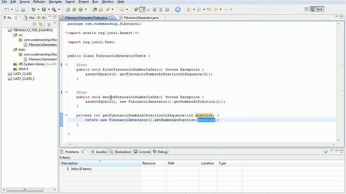346x194 pixels.
Task: Click the info marker beside second @Test
Action: click(61, 92)
